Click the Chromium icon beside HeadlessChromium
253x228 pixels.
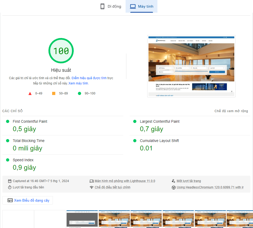coord(173,187)
